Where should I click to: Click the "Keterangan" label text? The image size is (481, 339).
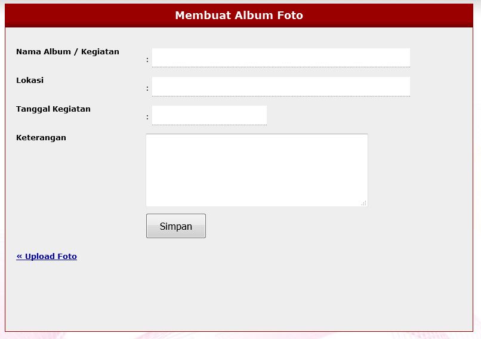coord(41,138)
